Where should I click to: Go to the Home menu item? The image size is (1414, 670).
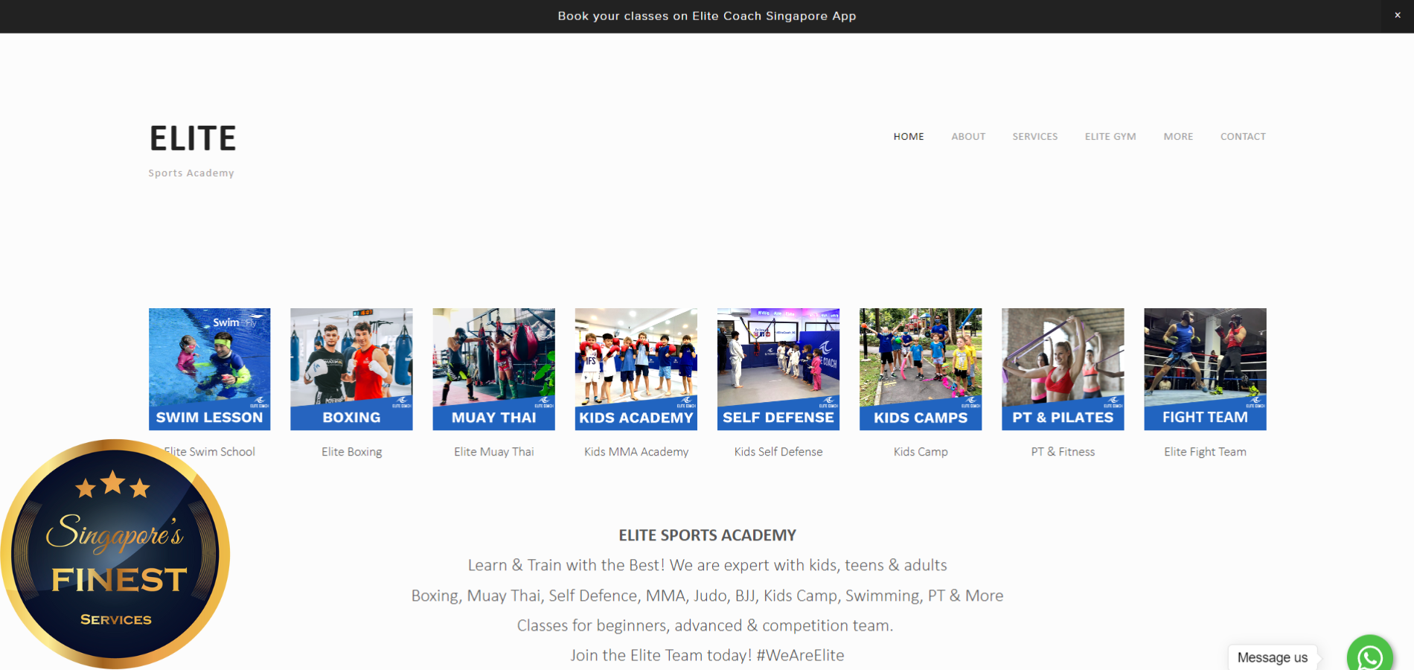(x=908, y=137)
